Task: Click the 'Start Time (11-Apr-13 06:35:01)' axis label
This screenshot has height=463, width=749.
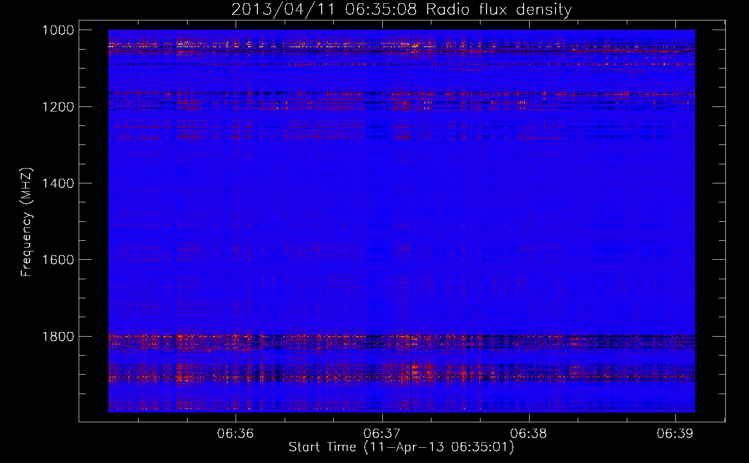Action: [401, 447]
